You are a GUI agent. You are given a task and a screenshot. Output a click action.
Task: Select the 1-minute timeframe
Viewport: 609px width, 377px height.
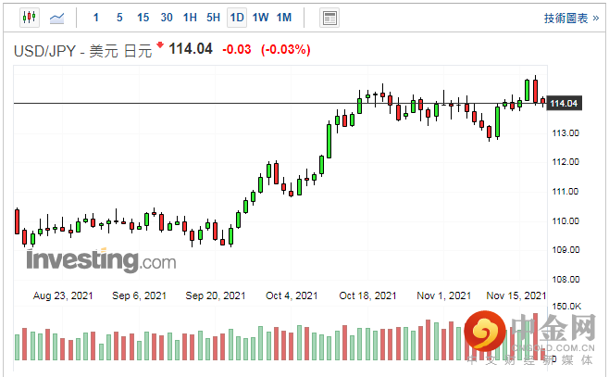coord(96,18)
